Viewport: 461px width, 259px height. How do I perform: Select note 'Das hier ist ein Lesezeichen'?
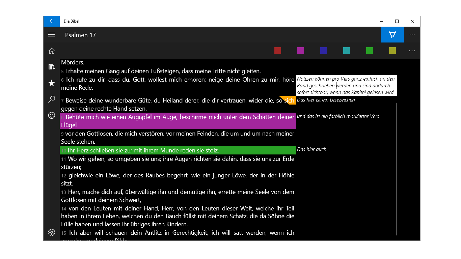coord(326,100)
